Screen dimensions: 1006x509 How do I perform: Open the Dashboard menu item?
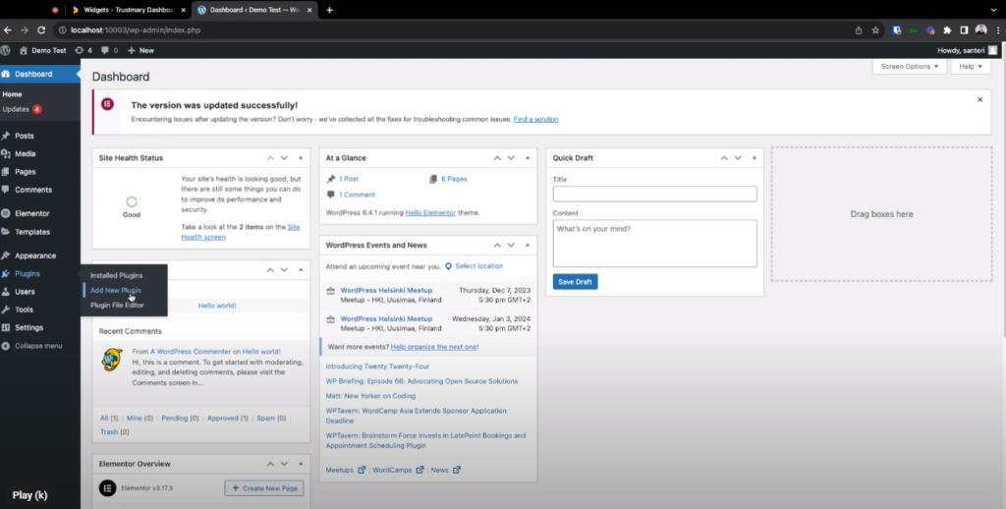click(x=39, y=74)
